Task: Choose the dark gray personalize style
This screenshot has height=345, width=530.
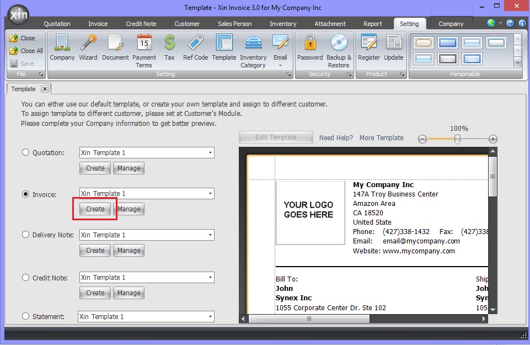Action: [447, 59]
